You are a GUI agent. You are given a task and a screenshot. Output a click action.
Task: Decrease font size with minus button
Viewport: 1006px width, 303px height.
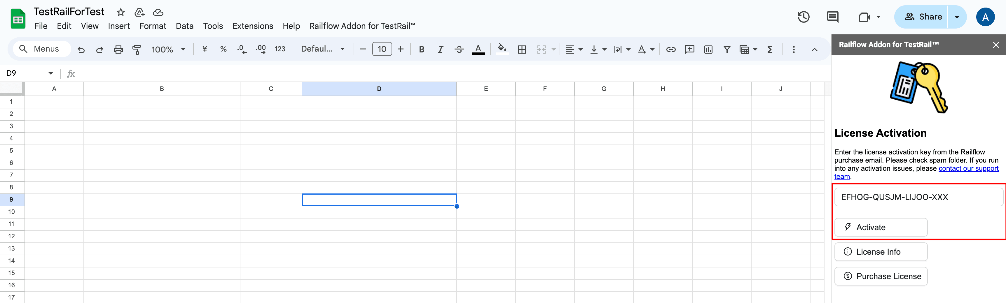(x=363, y=49)
